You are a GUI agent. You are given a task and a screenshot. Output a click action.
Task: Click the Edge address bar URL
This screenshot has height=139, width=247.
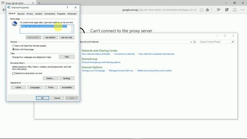pos(159,10)
